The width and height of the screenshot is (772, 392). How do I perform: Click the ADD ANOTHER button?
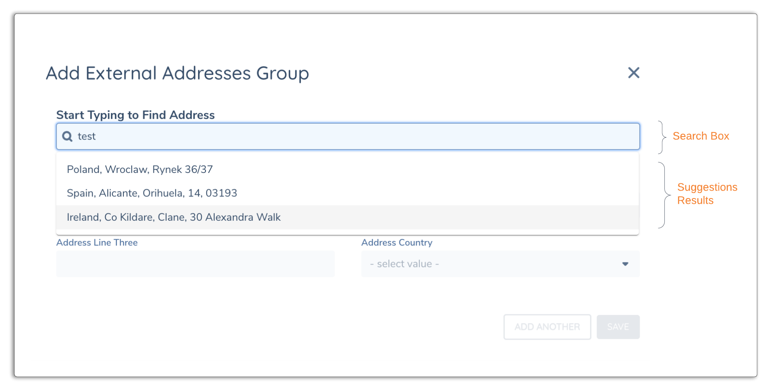pos(547,326)
